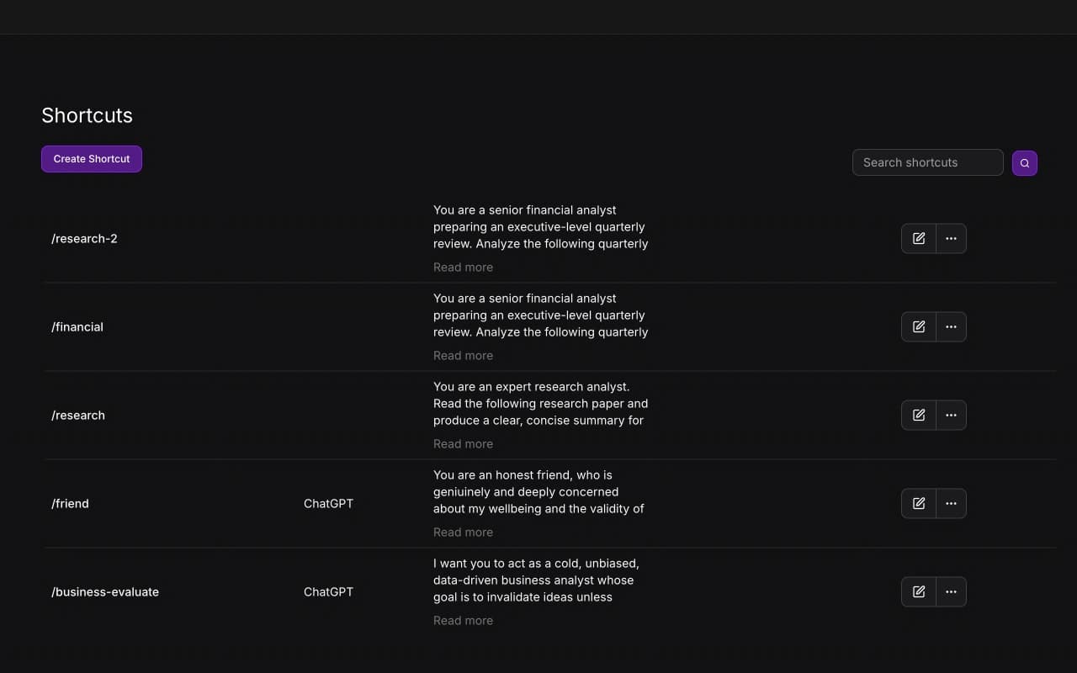Select the edit icon for /research-2

pyautogui.click(x=918, y=238)
